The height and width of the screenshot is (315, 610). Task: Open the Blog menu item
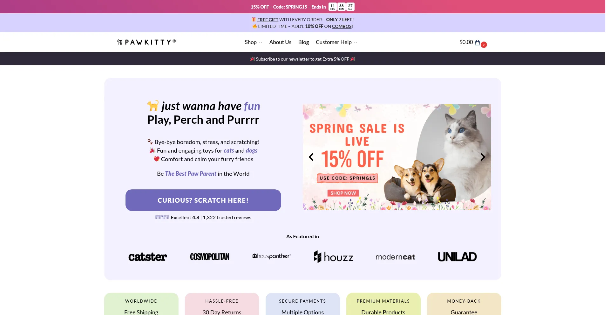tap(303, 42)
